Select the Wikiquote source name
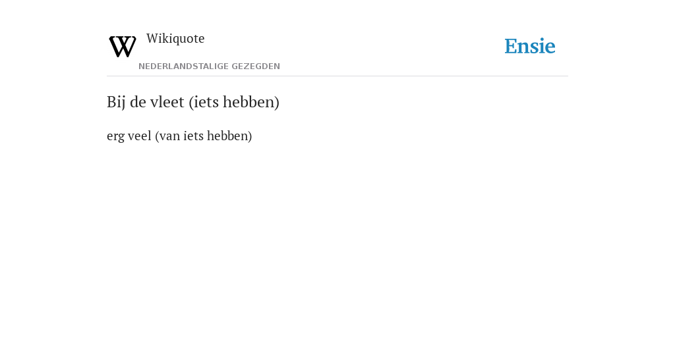This screenshot has height=337, width=675. (x=175, y=38)
